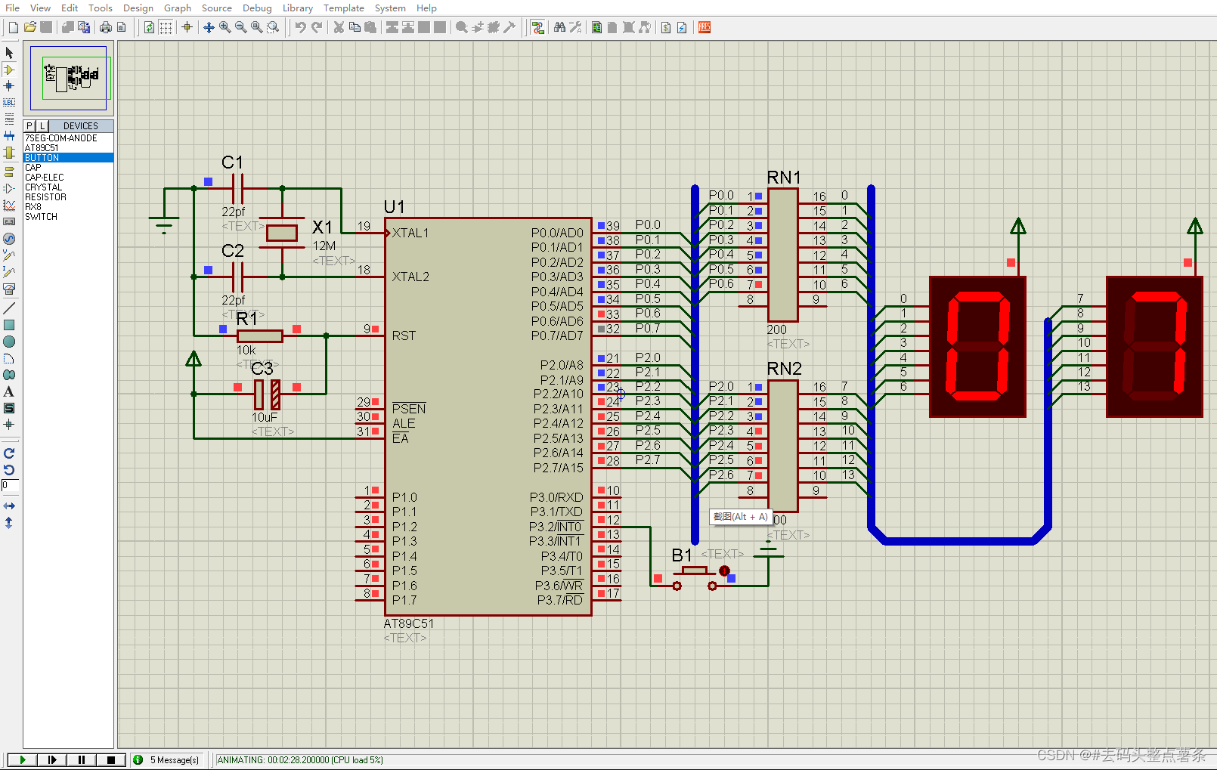The image size is (1217, 770).
Task: Select the Buses mode tool
Action: 9,136
